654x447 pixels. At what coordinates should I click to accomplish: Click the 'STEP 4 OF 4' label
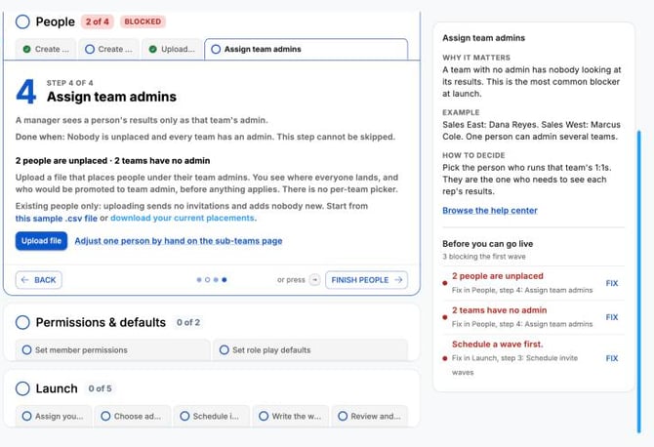click(x=69, y=83)
